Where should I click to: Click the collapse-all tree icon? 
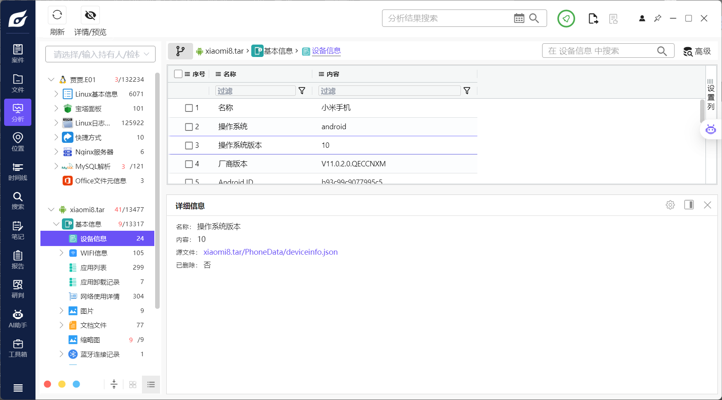114,384
